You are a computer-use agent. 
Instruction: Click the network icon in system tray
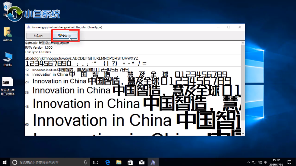pos(254,162)
